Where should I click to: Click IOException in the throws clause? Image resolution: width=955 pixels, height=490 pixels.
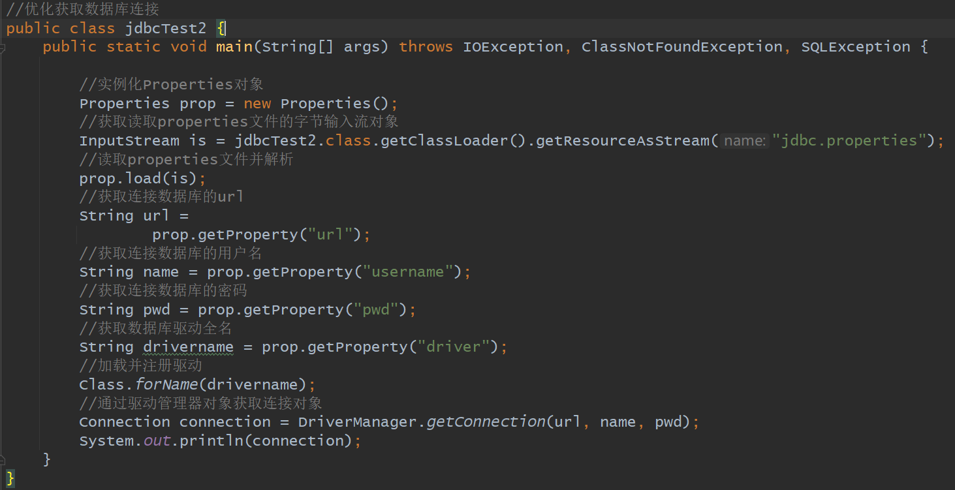[513, 47]
